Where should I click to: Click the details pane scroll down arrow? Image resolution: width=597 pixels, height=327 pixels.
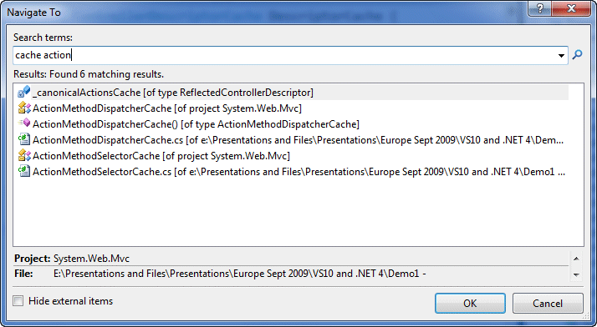click(x=576, y=274)
